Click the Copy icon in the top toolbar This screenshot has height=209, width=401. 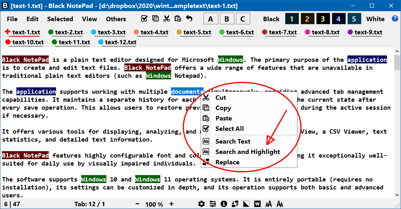[155, 19]
